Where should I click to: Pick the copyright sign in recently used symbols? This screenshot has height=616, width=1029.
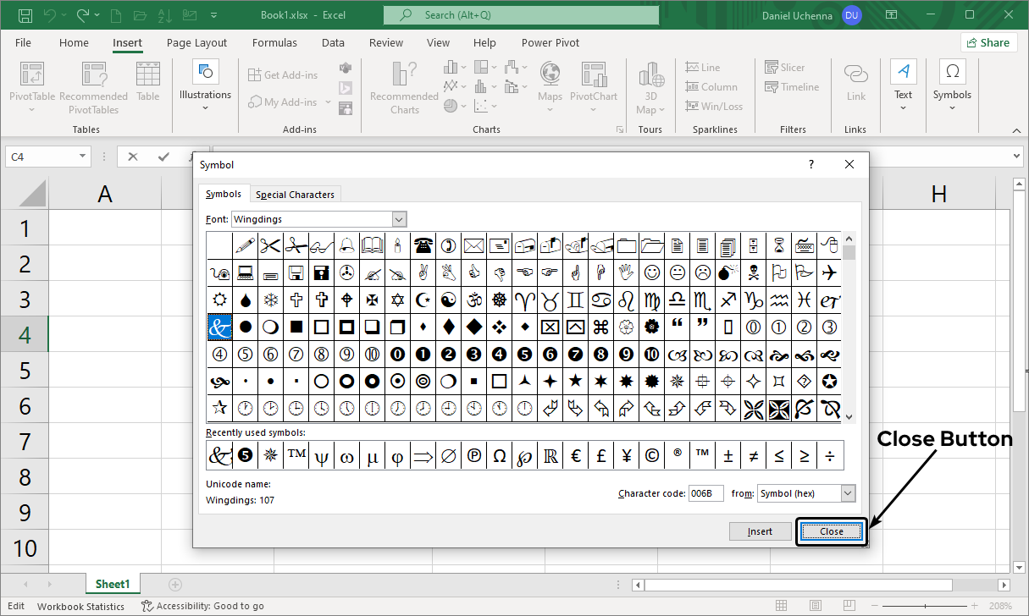(x=652, y=457)
